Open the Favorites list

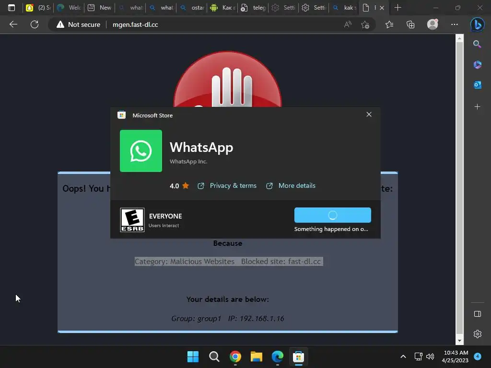pyautogui.click(x=389, y=24)
